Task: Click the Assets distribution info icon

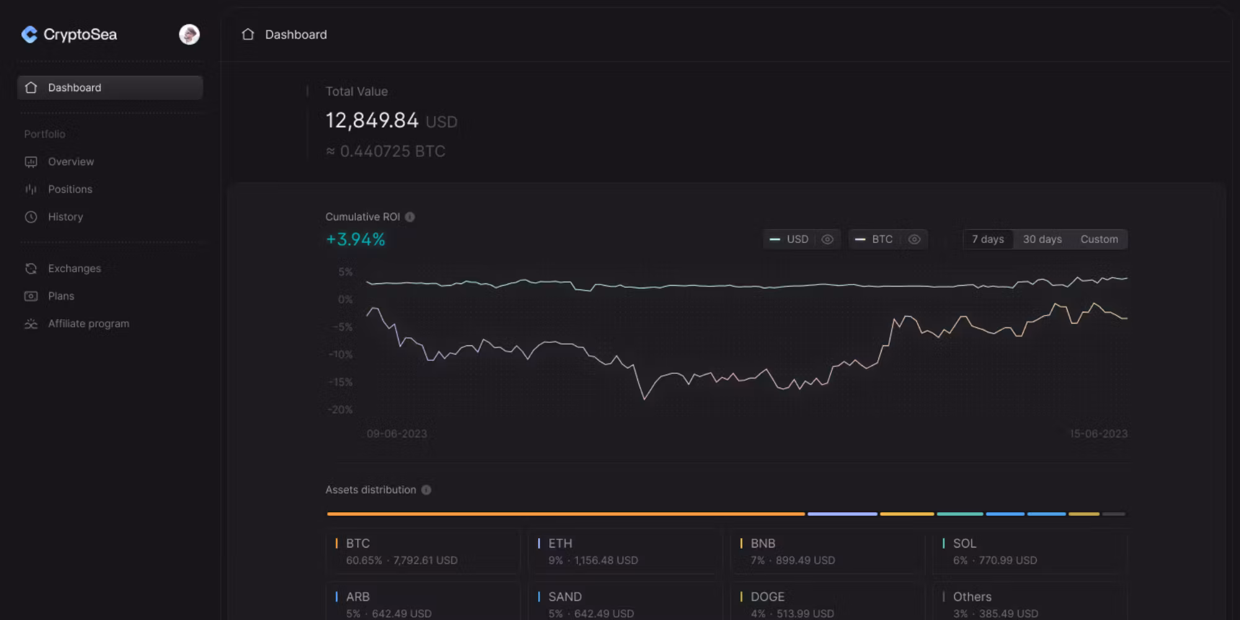Action: pos(426,490)
